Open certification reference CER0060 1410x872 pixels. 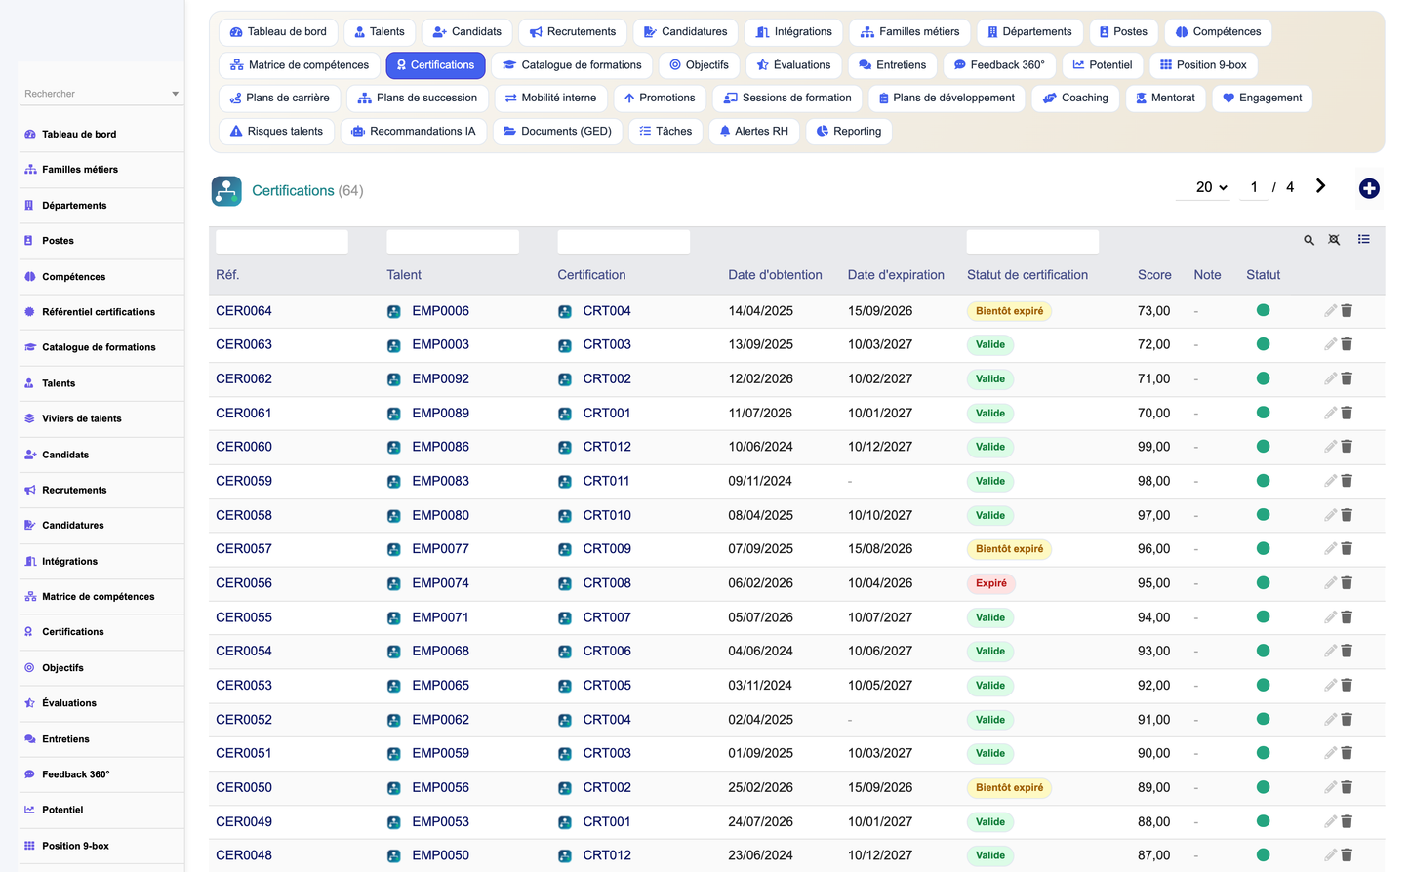pyautogui.click(x=244, y=447)
